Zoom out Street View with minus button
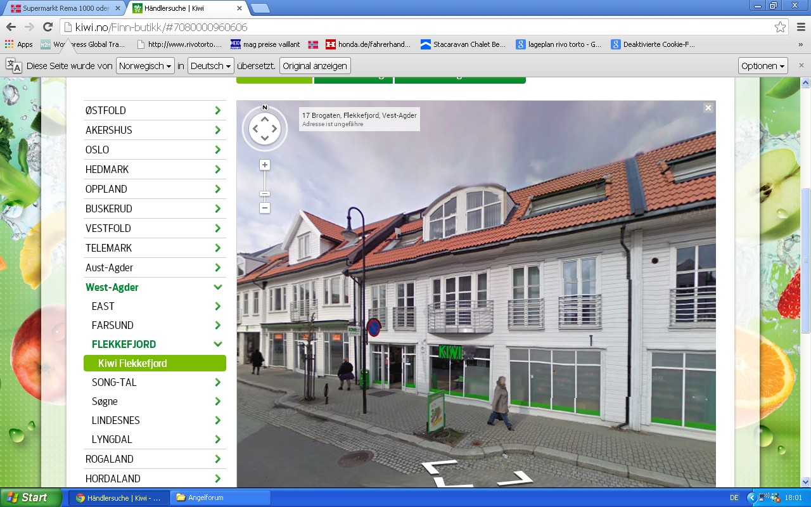 tap(265, 208)
